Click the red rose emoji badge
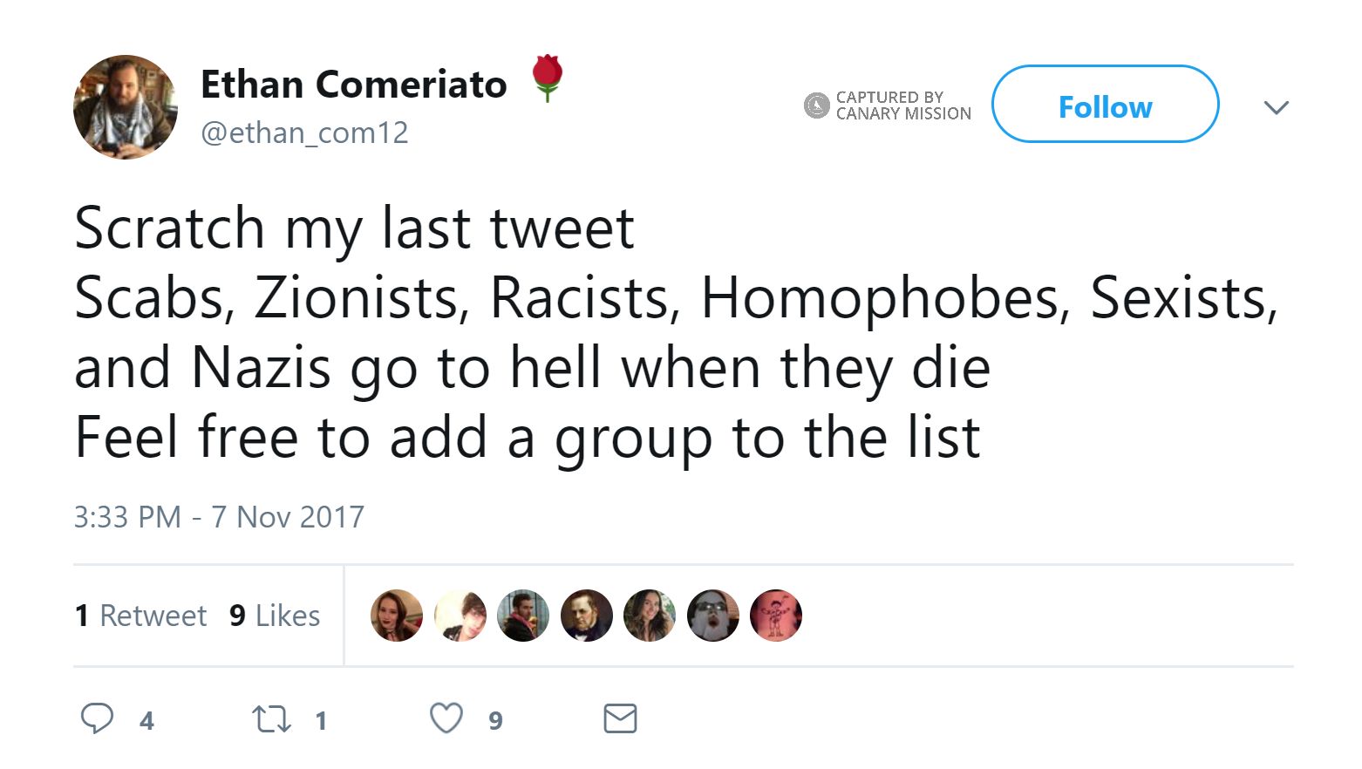The height and width of the screenshot is (769, 1362). point(547,78)
